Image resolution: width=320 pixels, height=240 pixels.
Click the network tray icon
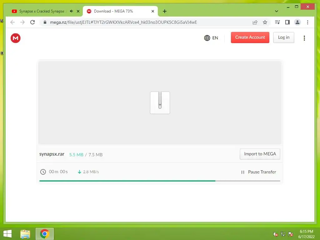283,234
